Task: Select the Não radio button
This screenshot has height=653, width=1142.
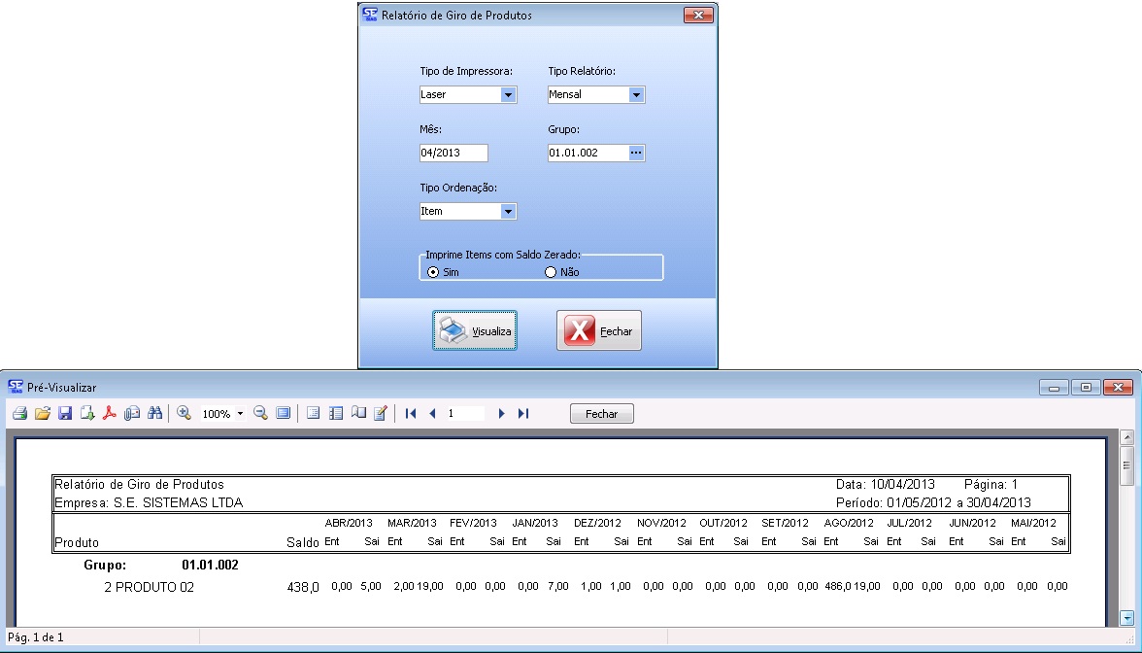Action: (551, 273)
